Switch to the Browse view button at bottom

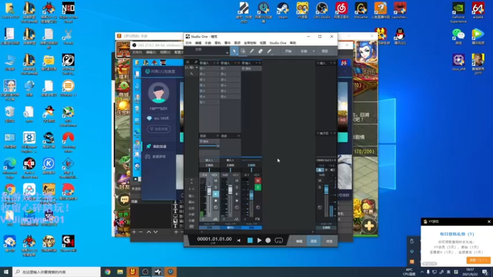click(329, 241)
